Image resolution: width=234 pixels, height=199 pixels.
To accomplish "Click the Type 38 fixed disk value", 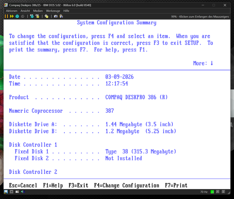I will pyautogui.click(x=140, y=151).
